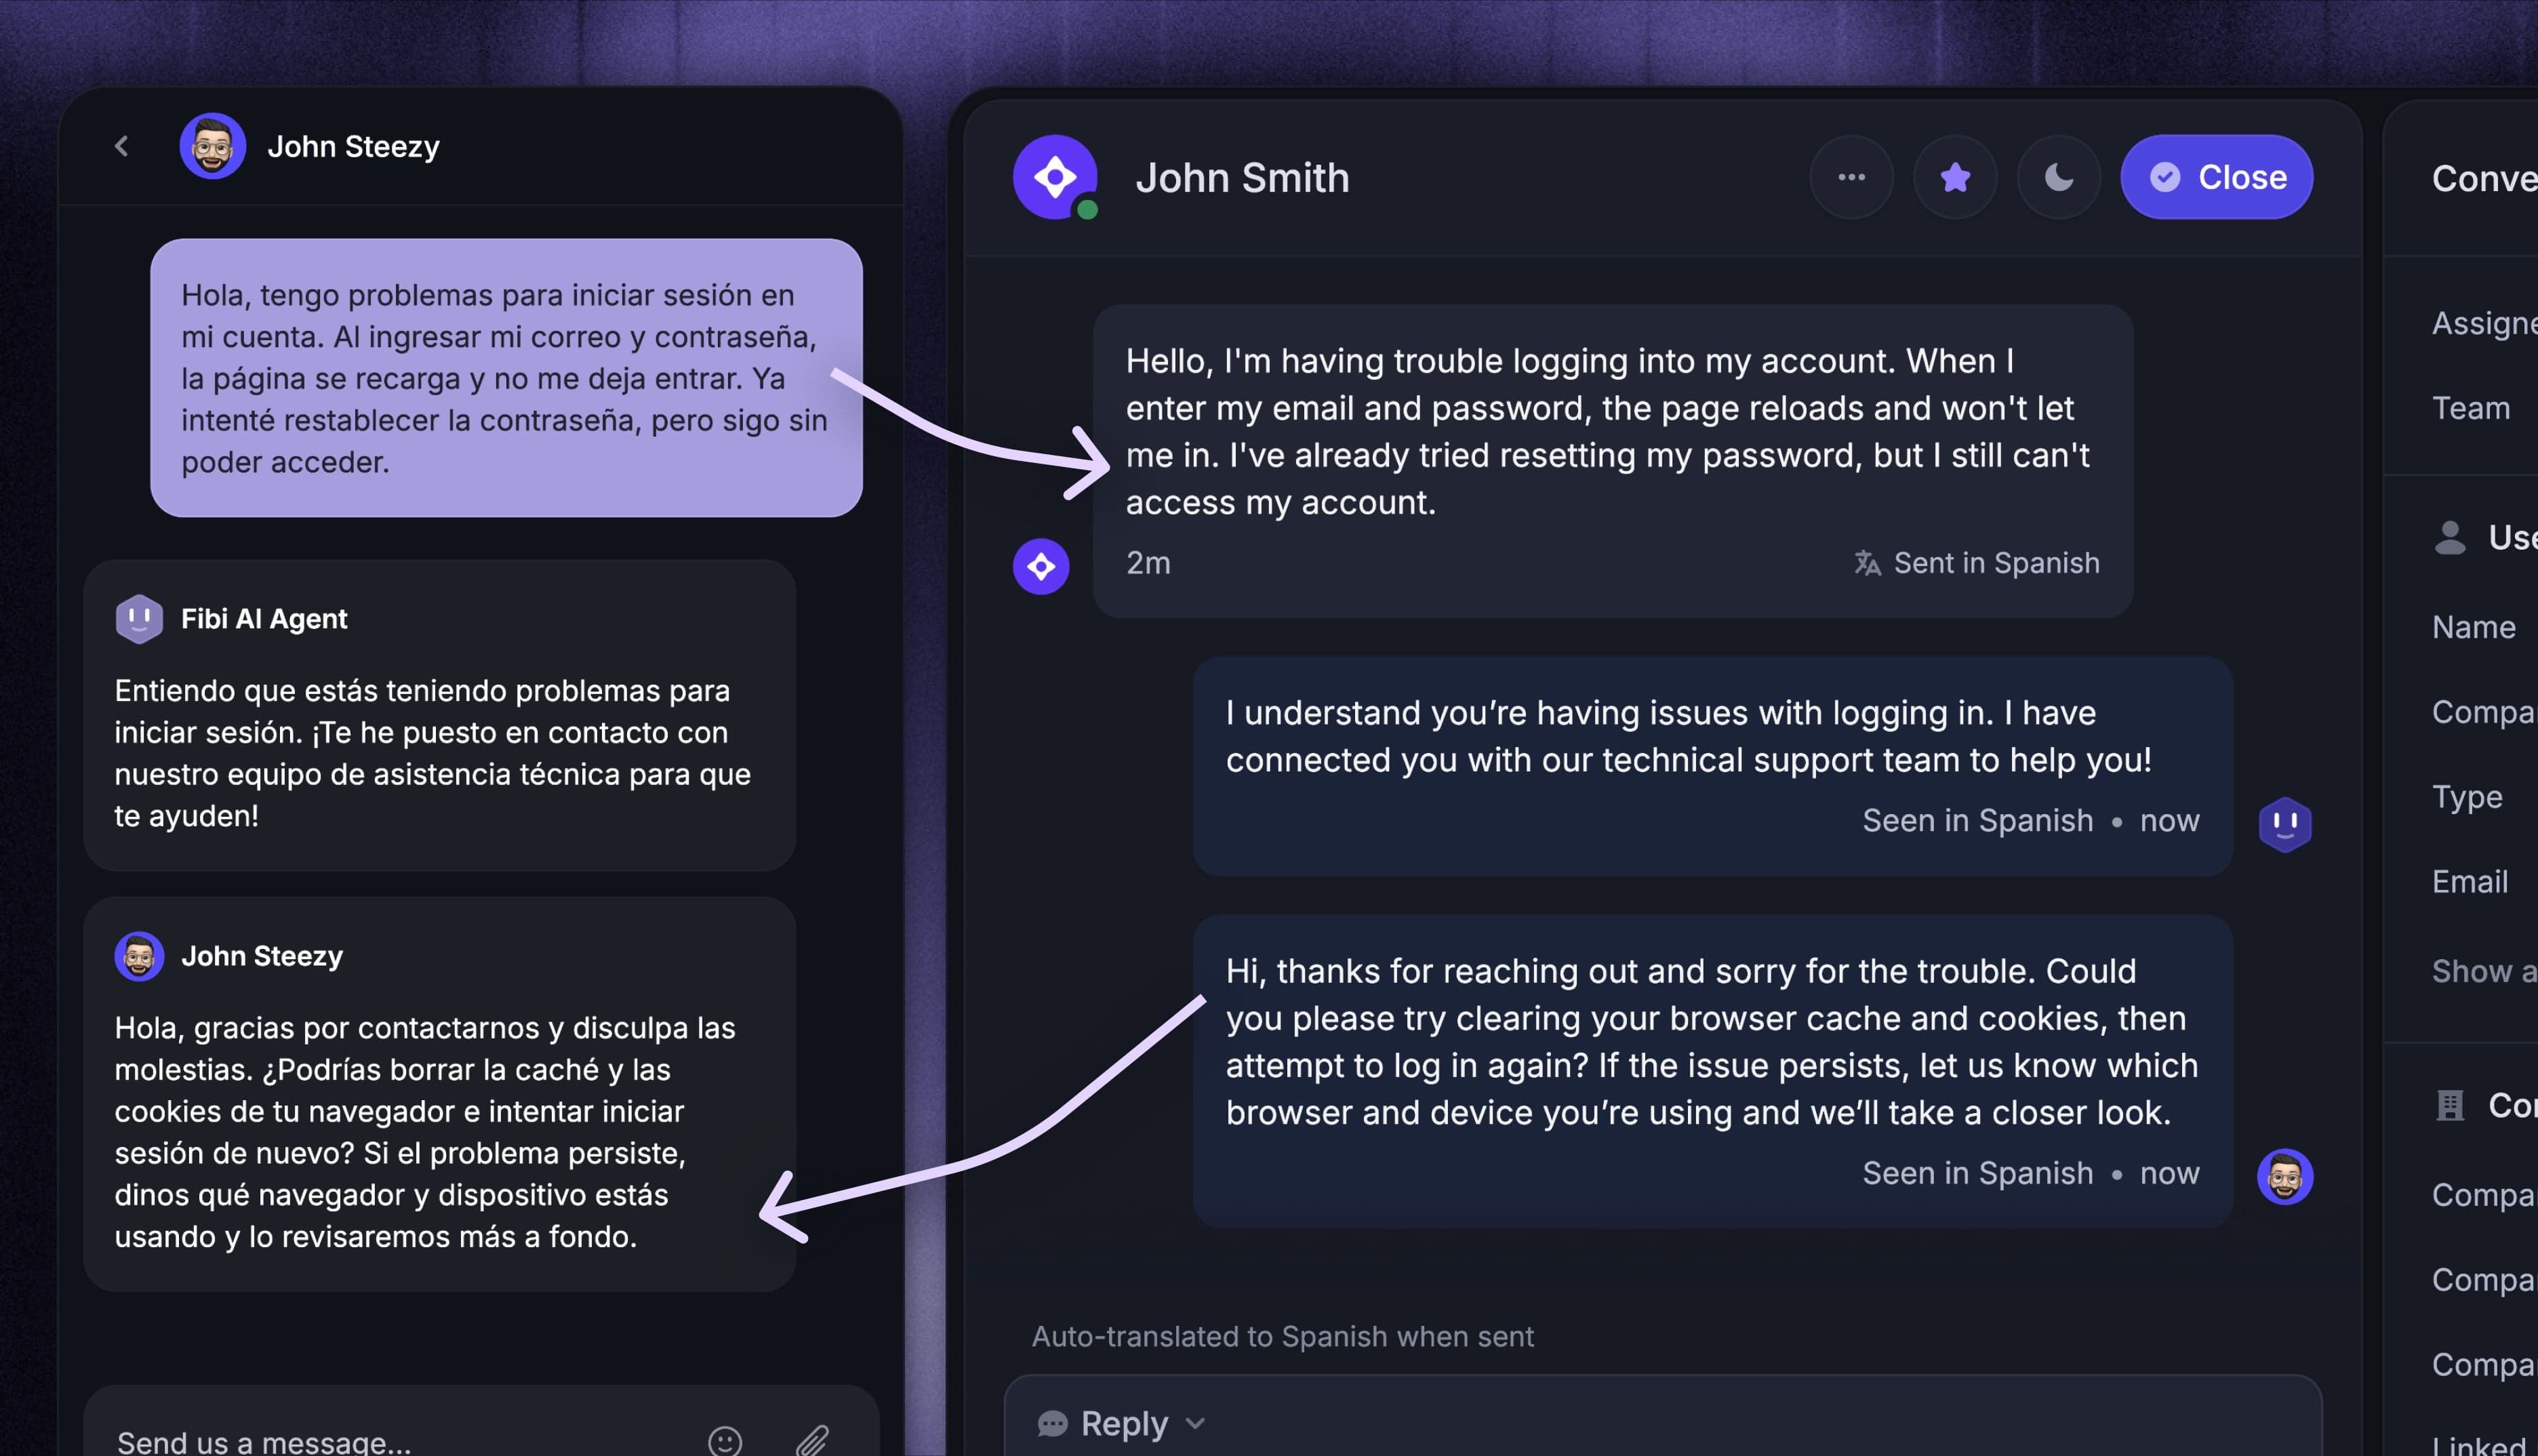Click the paperclip attachment icon
2538x1456 pixels.
pos(812,1440)
